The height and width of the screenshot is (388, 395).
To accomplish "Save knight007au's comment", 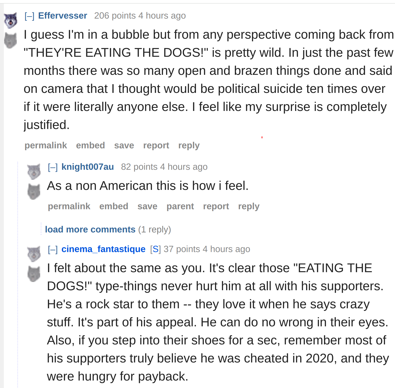I will [147, 206].
